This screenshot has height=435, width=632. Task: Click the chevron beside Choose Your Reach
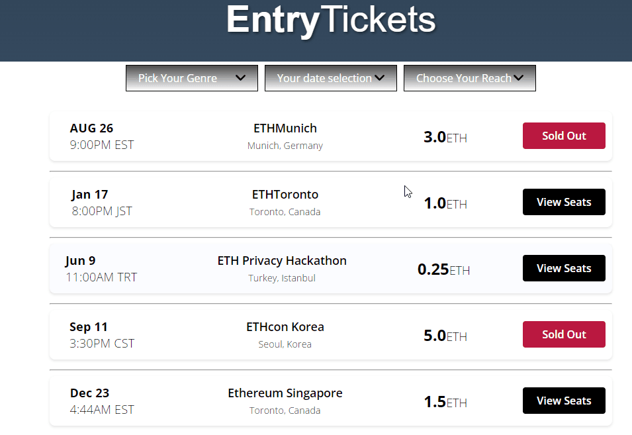pos(518,78)
